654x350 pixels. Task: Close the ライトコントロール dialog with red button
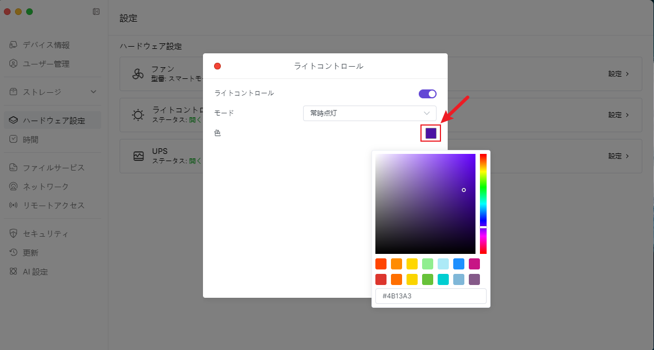tap(217, 66)
